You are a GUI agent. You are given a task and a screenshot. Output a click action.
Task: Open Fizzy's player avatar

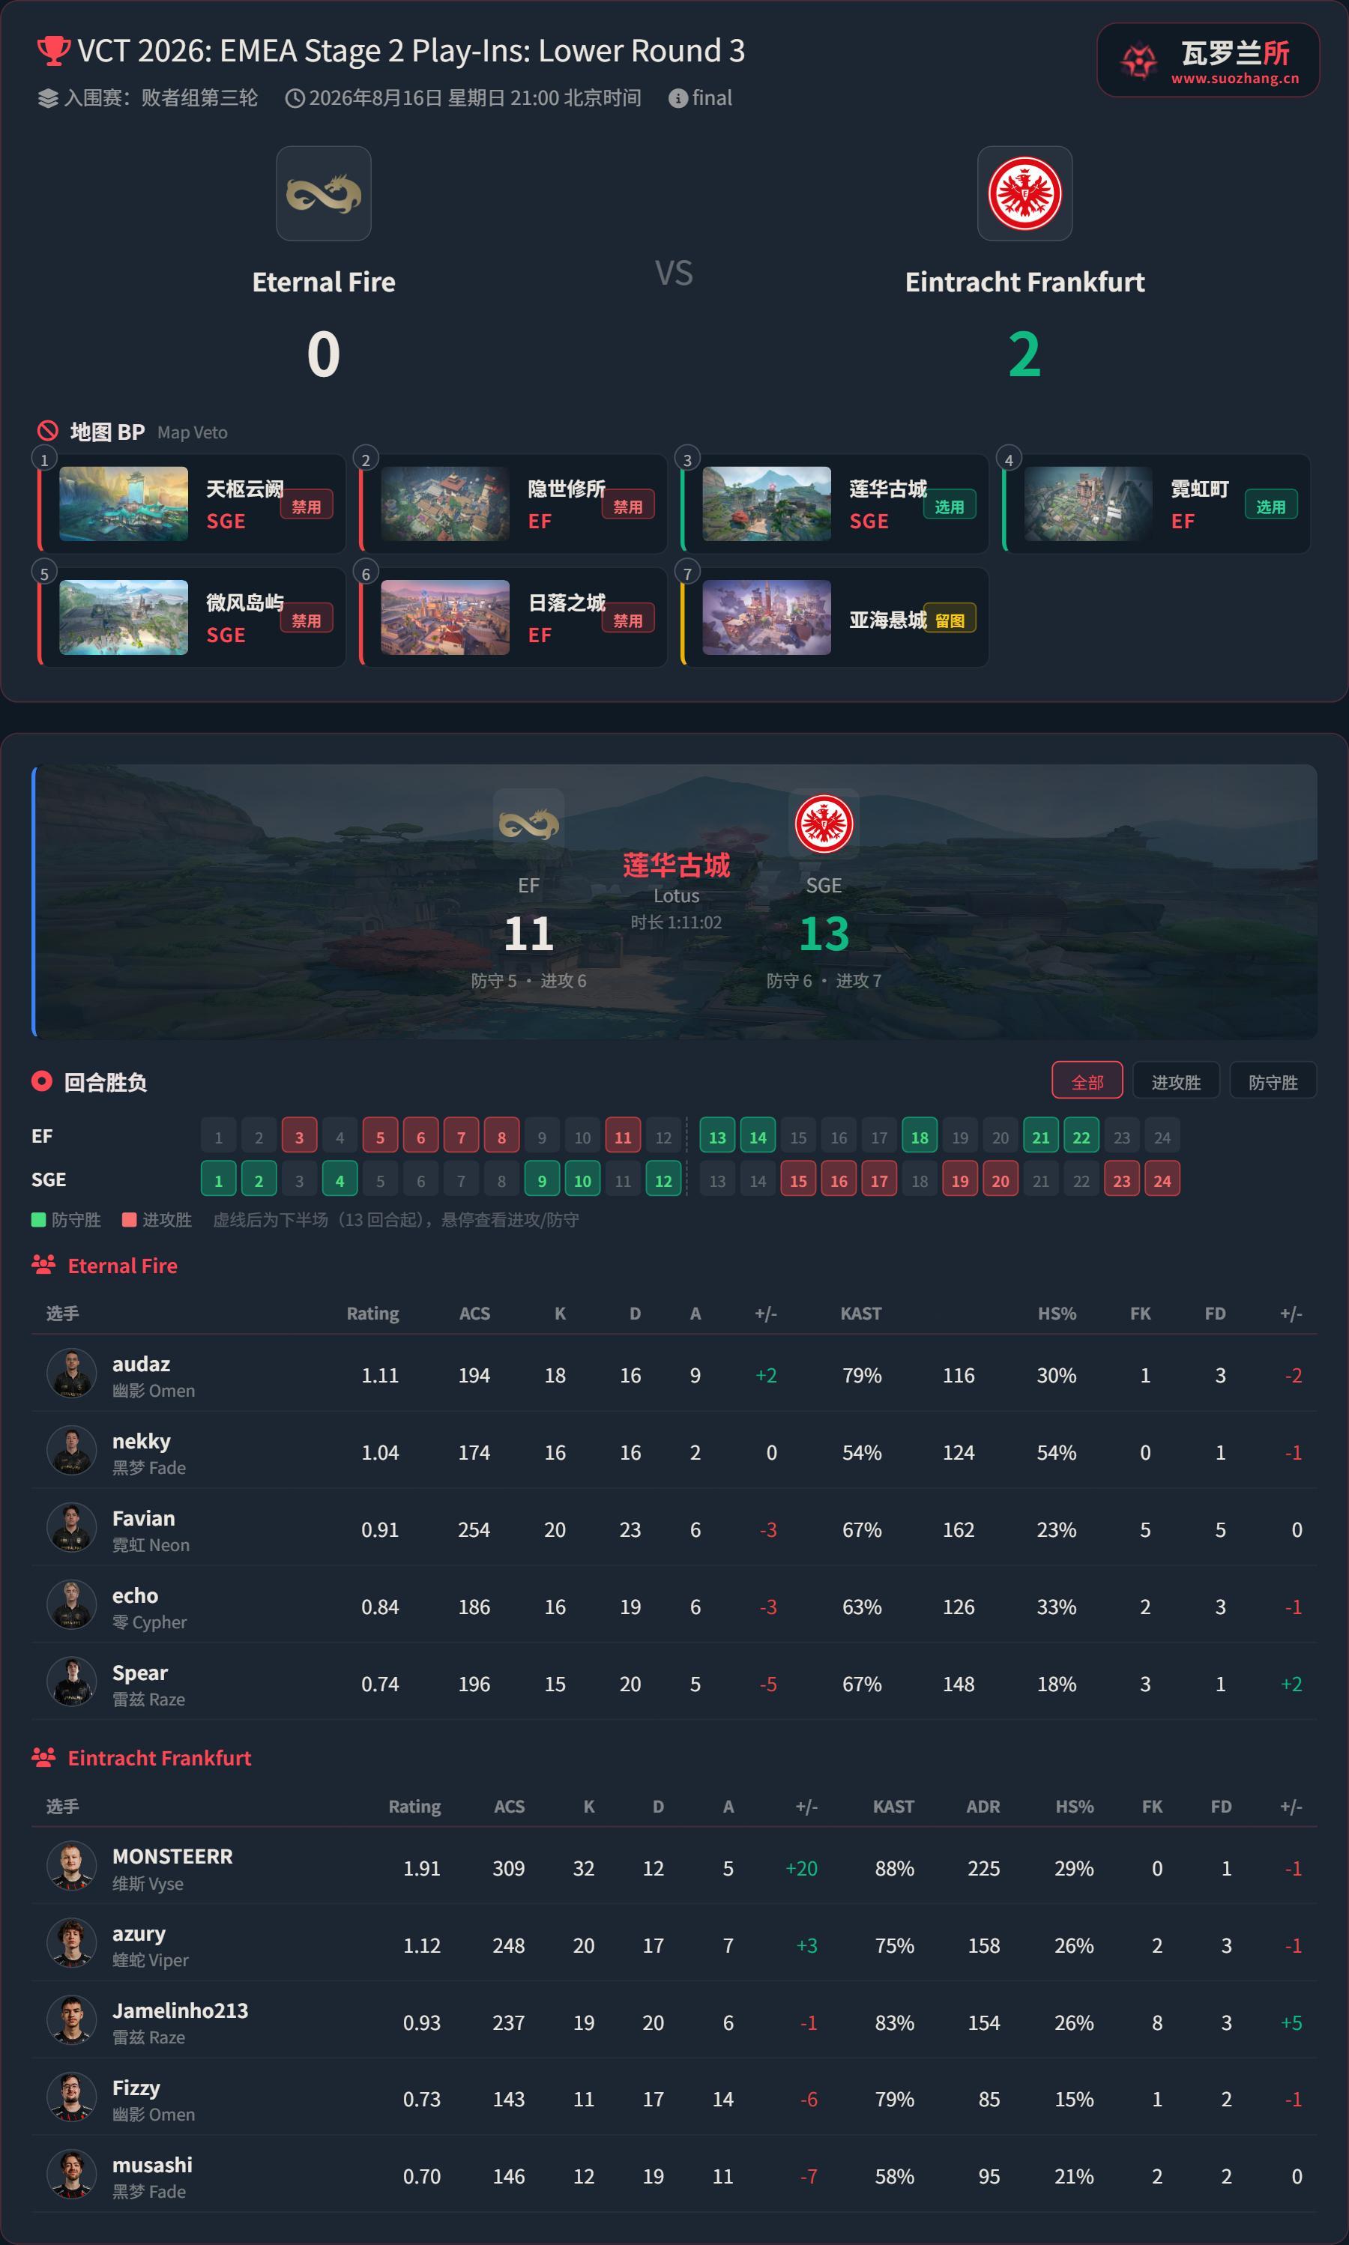(x=72, y=2097)
